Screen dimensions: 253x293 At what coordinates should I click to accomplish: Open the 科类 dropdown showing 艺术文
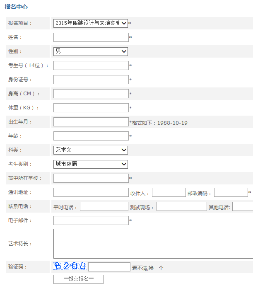90,150
